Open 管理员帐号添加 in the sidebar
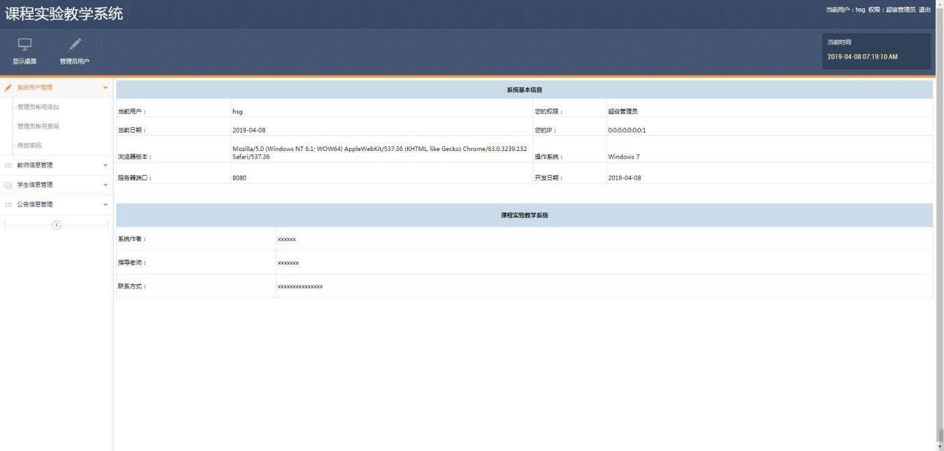The width and height of the screenshot is (944, 451). coord(38,107)
